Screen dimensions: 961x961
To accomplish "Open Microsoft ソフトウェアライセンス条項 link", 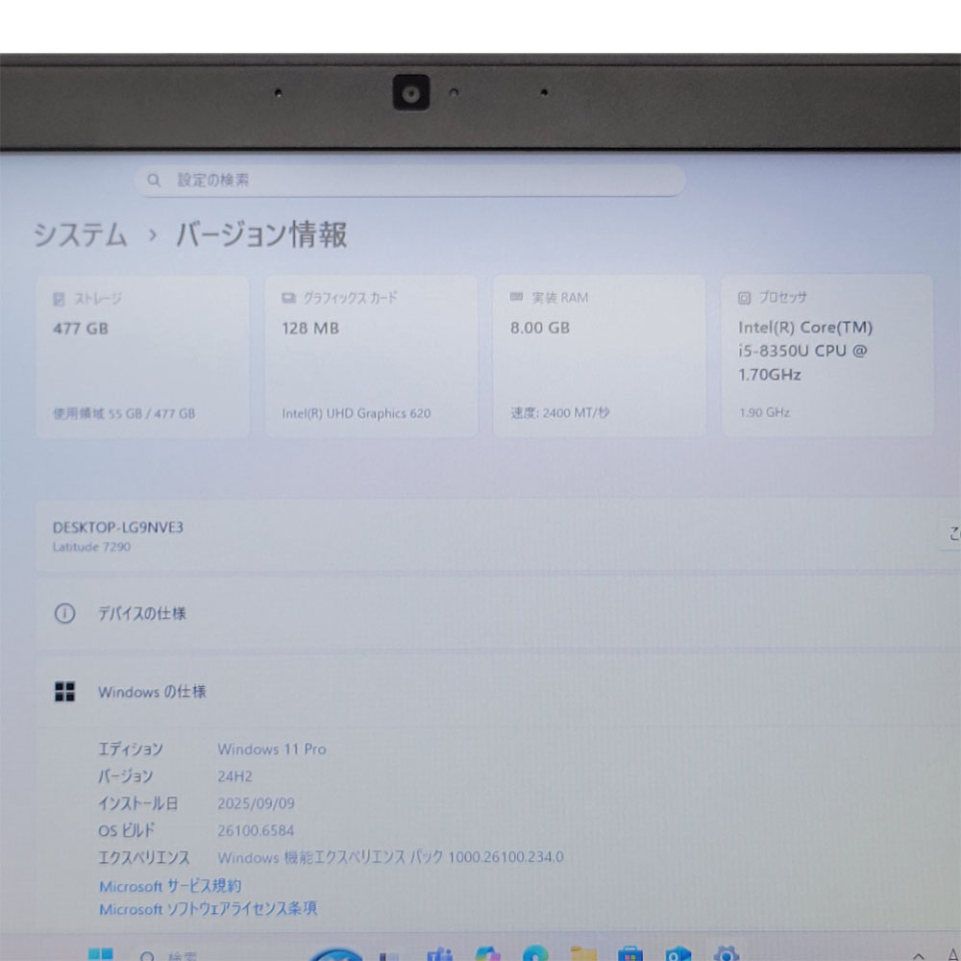I will point(208,908).
